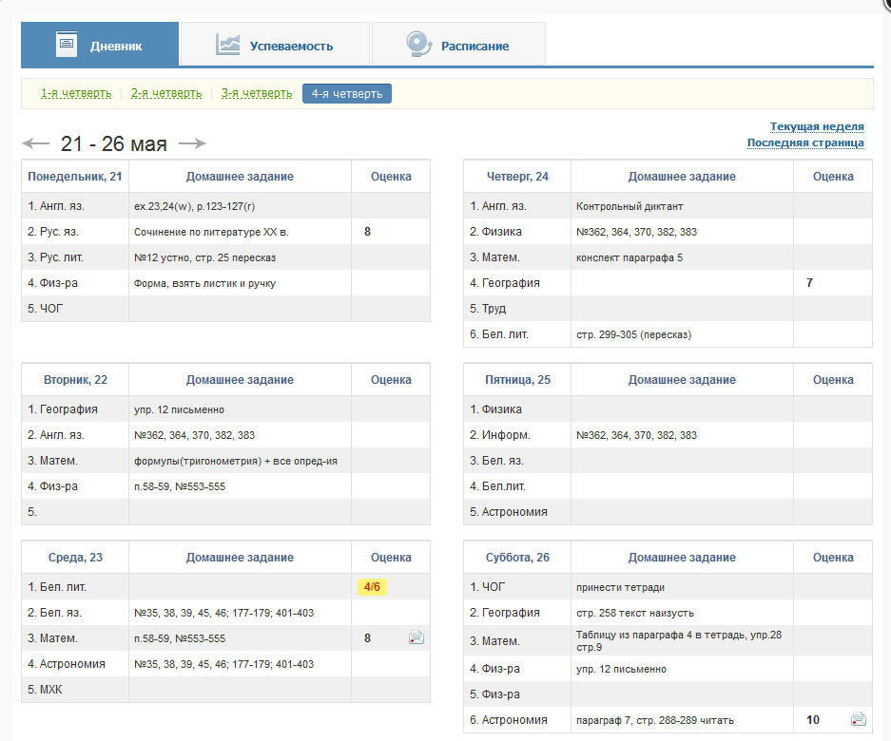
Task: Click grade 8 for Рус. яз. on Monday
Action: point(368,232)
